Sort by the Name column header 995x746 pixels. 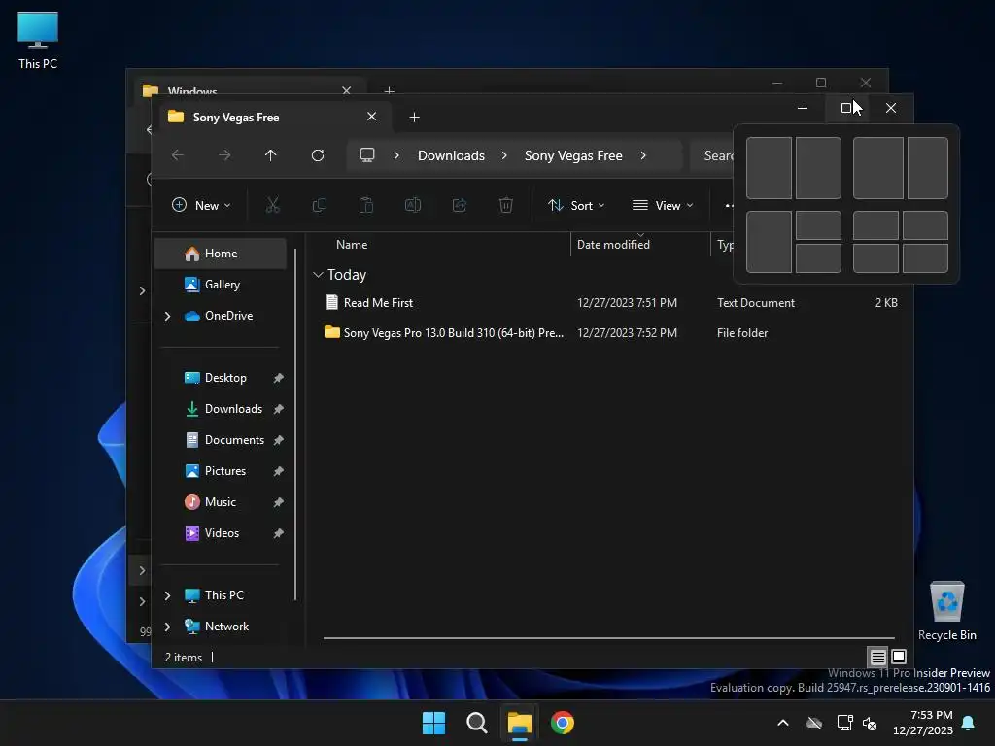click(352, 245)
